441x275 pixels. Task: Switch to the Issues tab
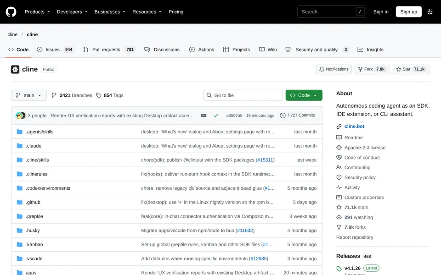pos(55,49)
